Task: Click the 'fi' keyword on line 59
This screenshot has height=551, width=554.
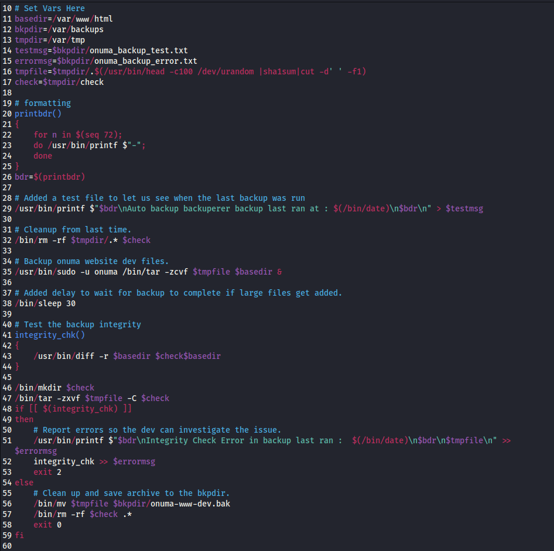Action: tap(19, 535)
